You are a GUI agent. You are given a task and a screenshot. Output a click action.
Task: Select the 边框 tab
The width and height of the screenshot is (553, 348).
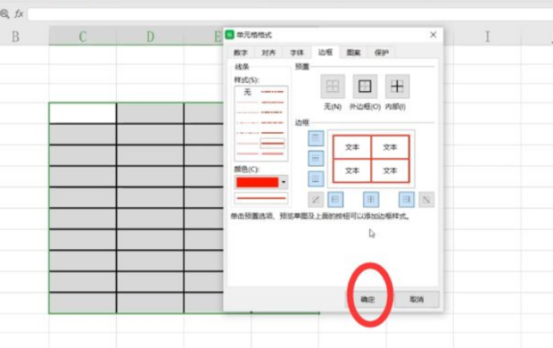point(326,53)
